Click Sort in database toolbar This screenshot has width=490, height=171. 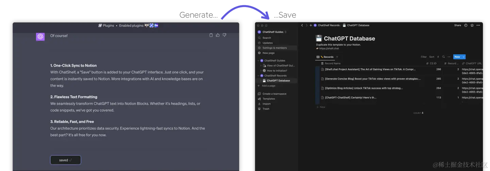(x=432, y=57)
